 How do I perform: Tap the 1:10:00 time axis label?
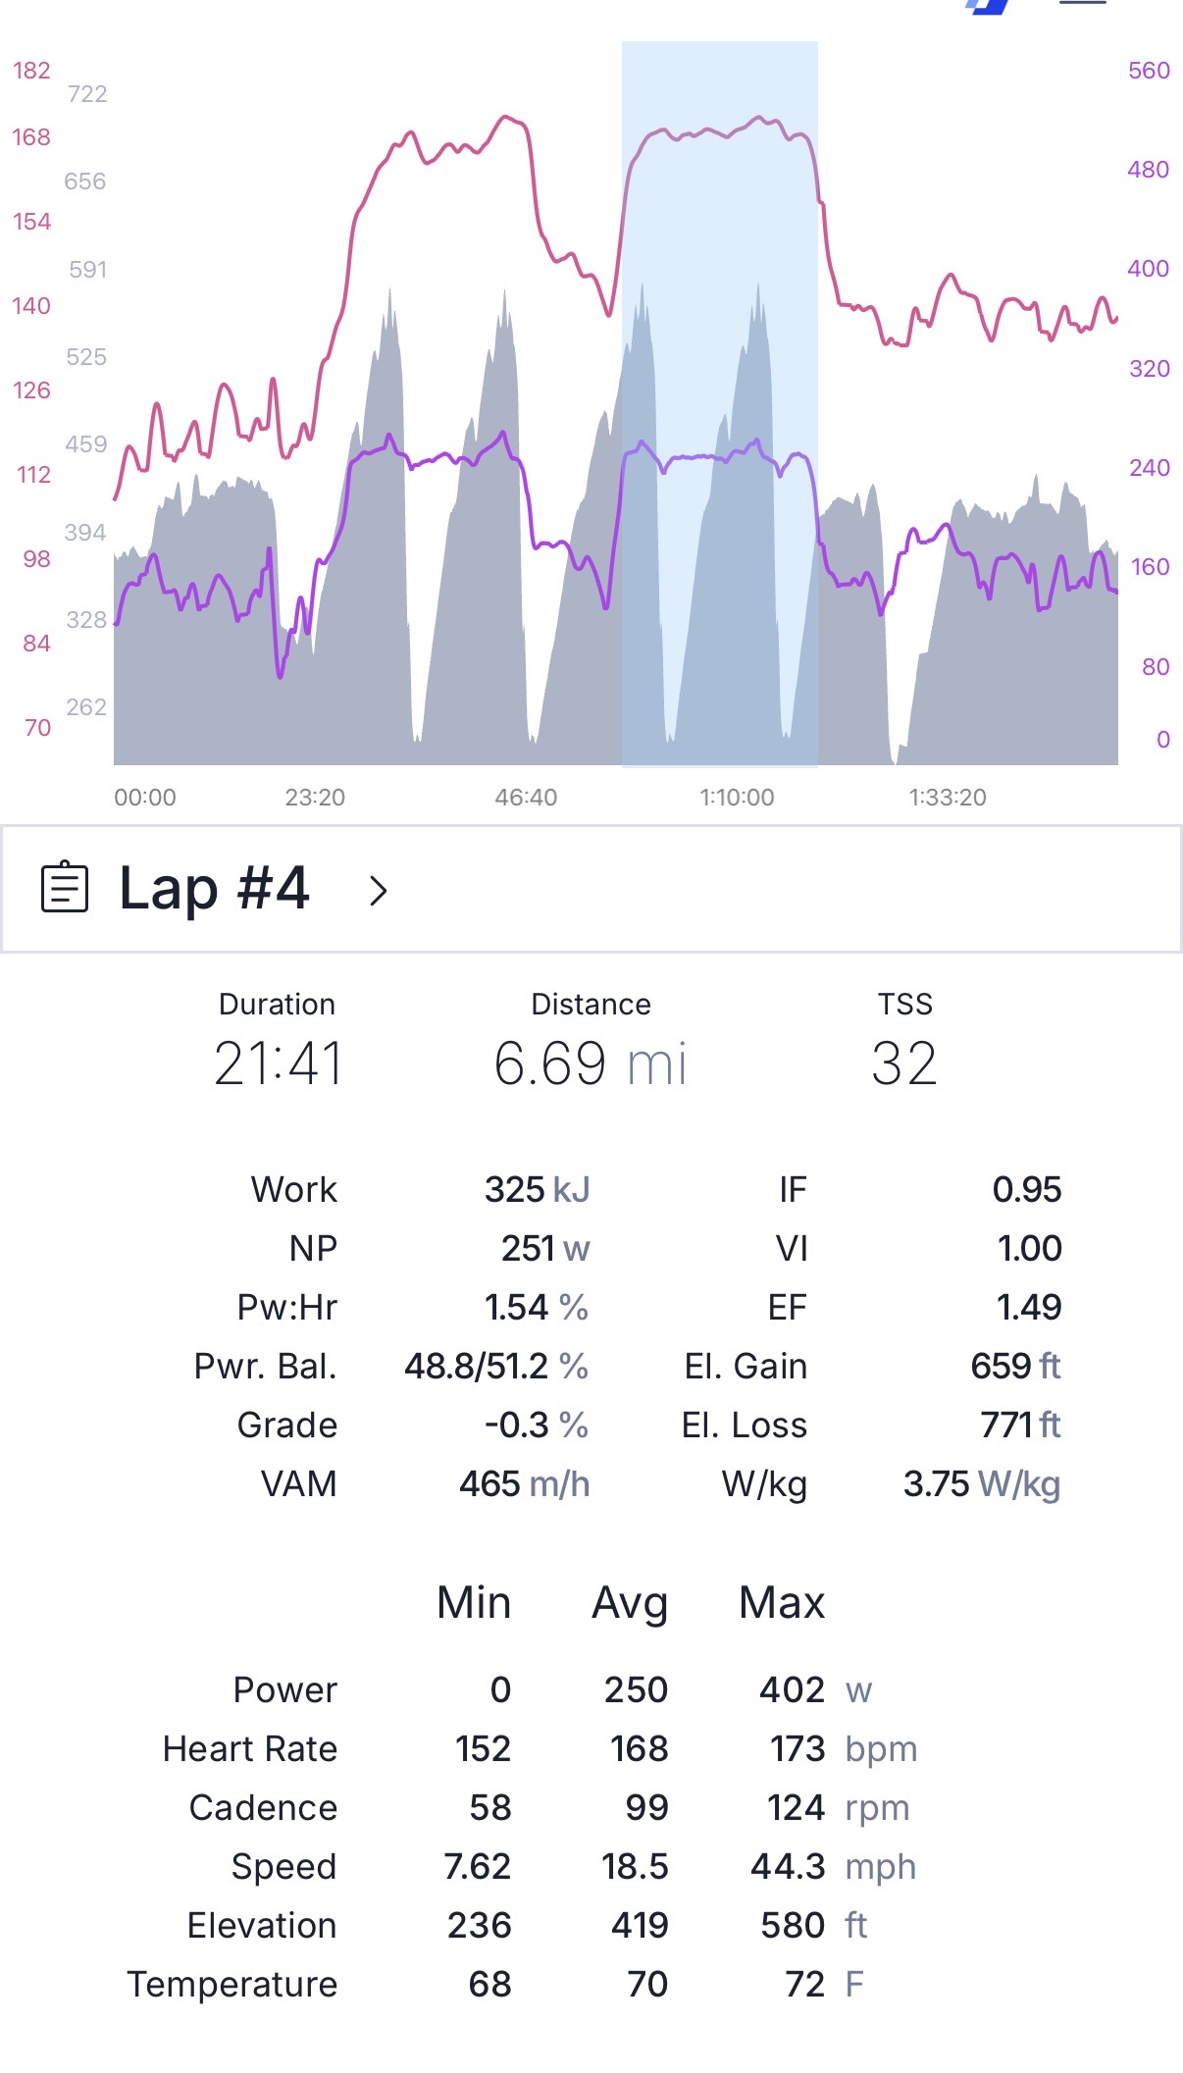[x=737, y=798]
